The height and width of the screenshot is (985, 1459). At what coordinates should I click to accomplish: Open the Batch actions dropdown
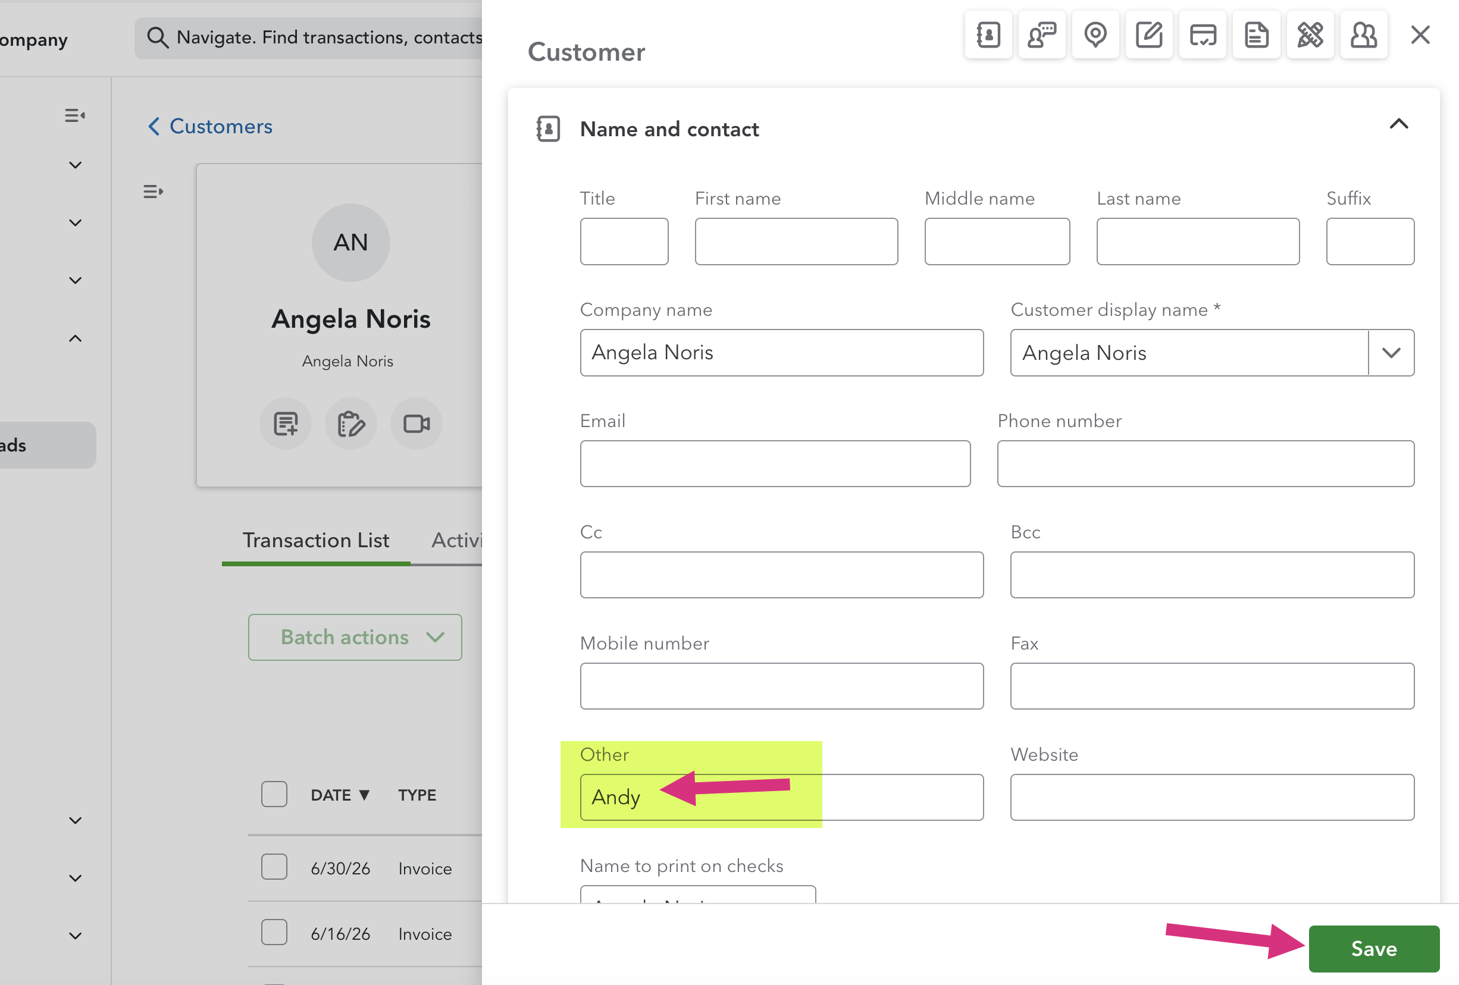coord(355,637)
